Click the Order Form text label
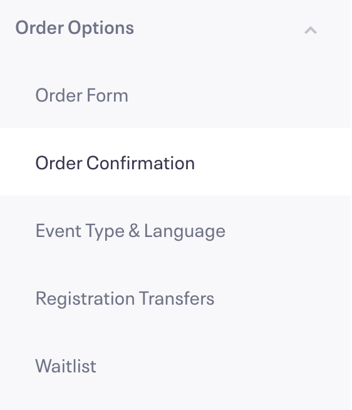The height and width of the screenshot is (410, 352). [82, 95]
